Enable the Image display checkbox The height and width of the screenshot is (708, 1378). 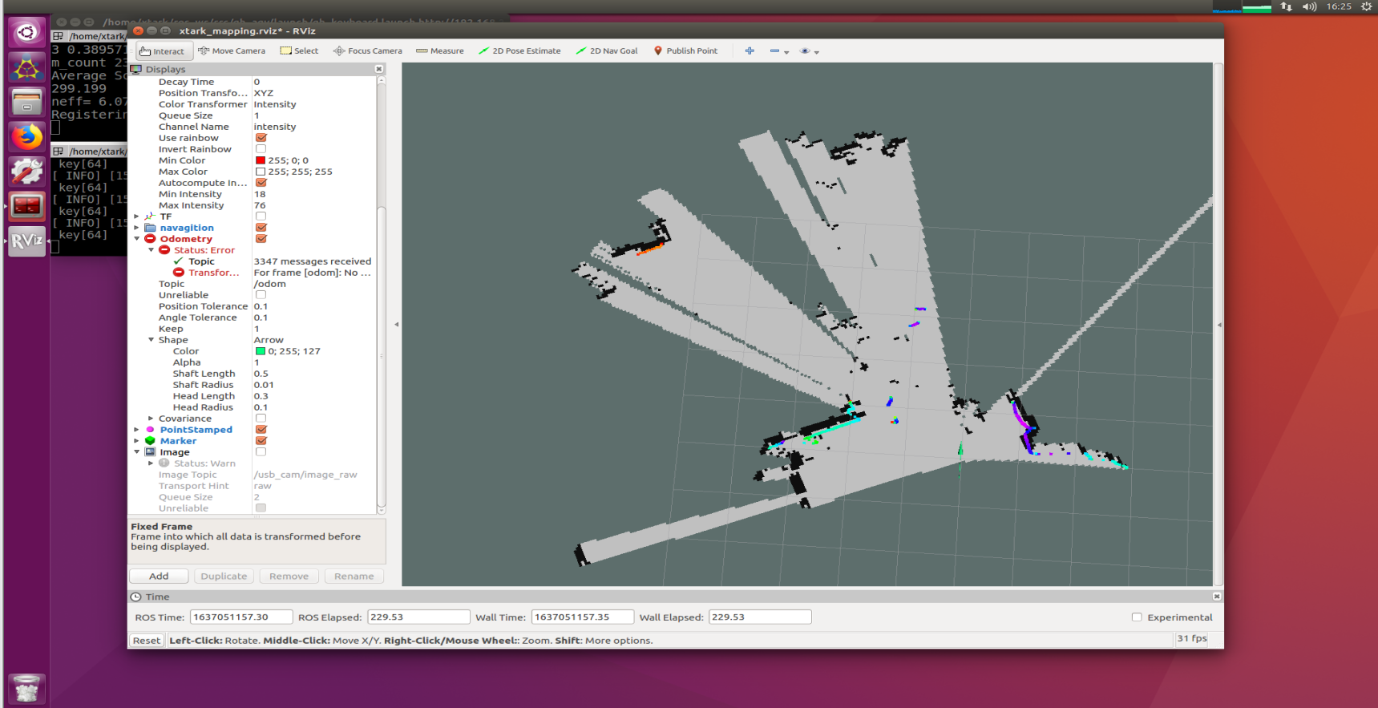(x=261, y=452)
